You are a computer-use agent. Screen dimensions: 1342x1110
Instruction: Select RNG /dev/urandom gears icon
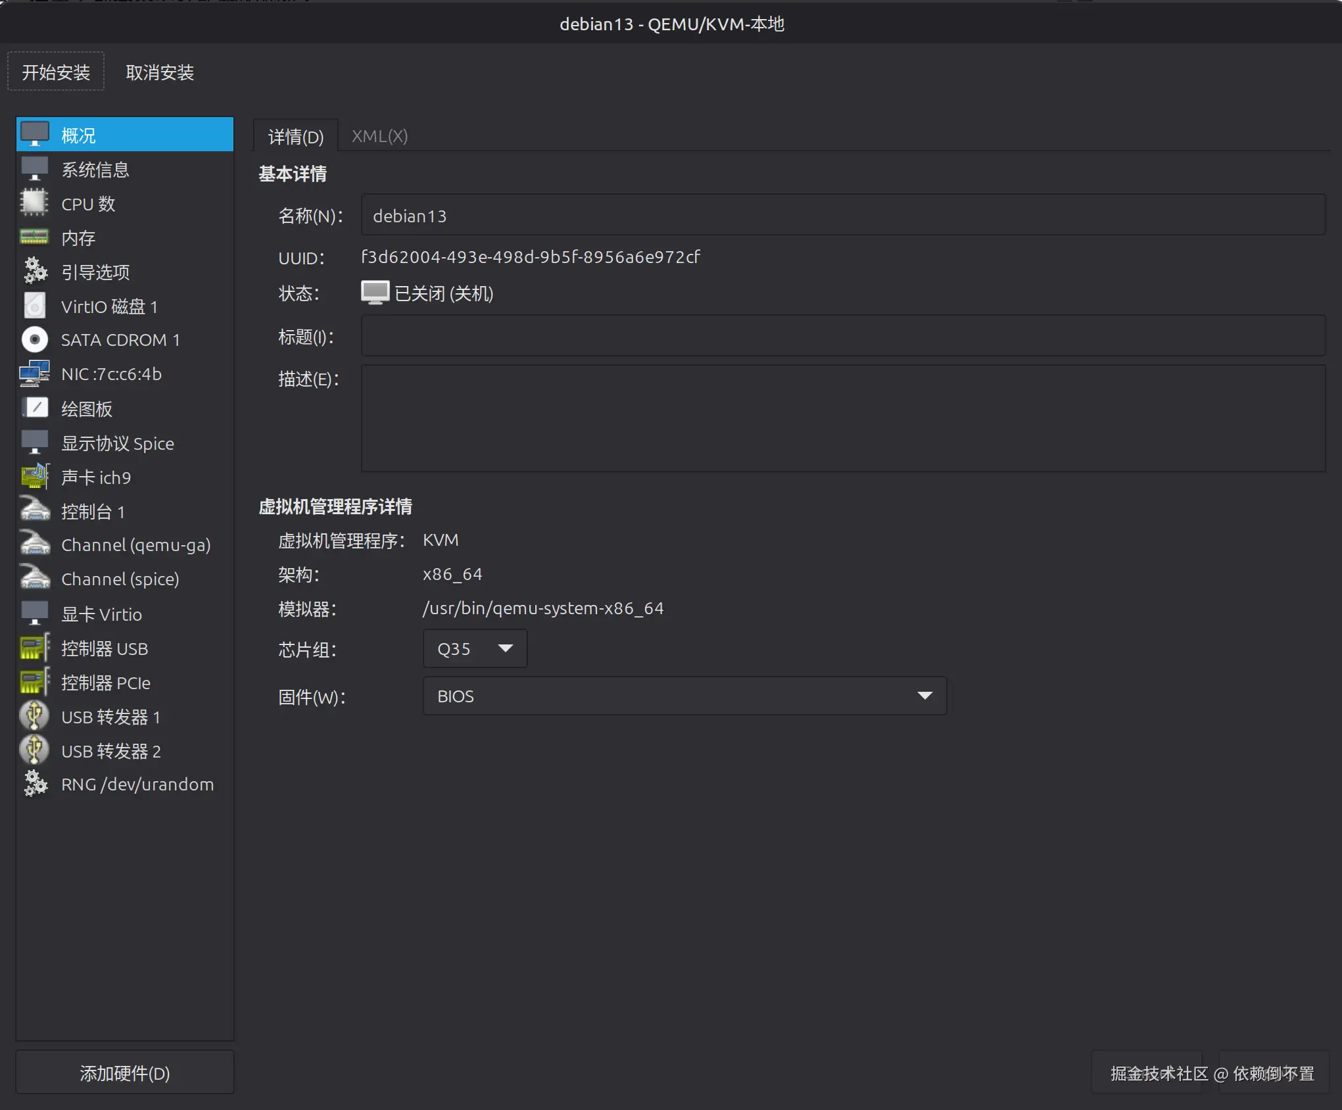(x=34, y=784)
